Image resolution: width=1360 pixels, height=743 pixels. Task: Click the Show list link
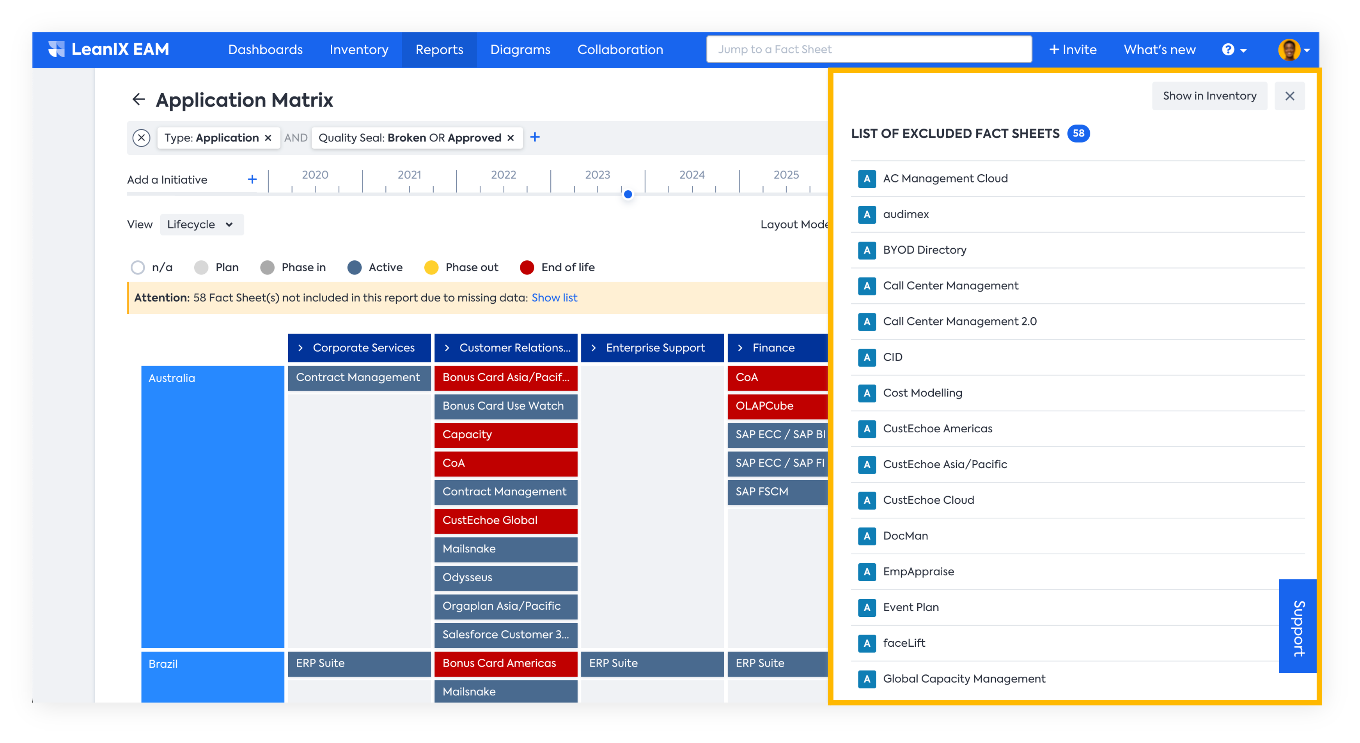554,297
